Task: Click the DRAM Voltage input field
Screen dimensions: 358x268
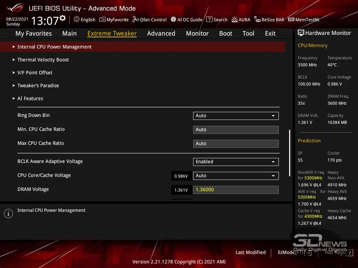Action: click(x=236, y=189)
